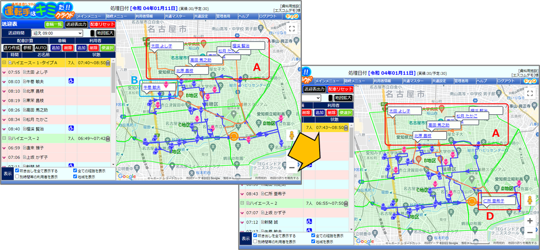Click 櫃渓 賢治 callout link on left map
Viewport: 540px width, 250px height.
pos(241,46)
